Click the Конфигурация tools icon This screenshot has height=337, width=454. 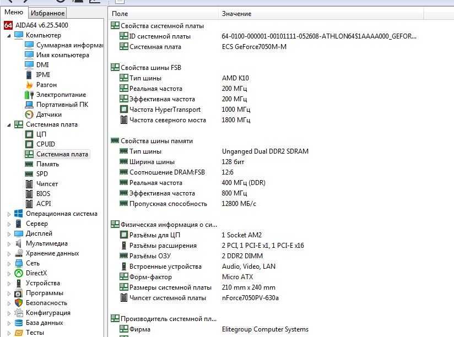[19, 313]
